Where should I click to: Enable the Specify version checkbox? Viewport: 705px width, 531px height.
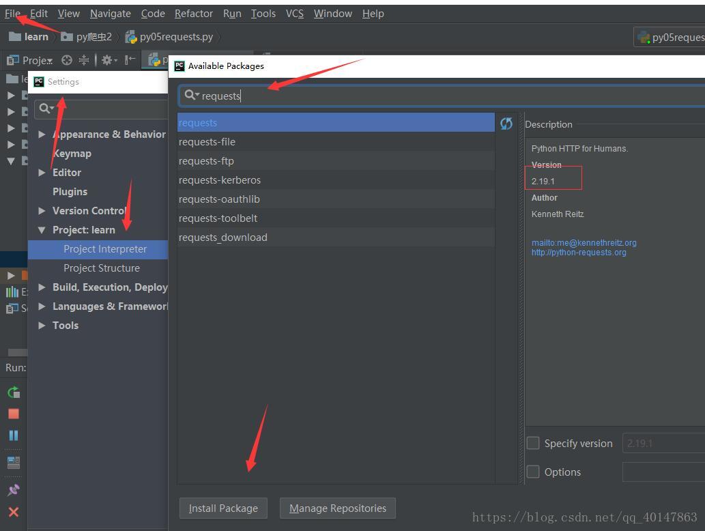[x=533, y=444]
